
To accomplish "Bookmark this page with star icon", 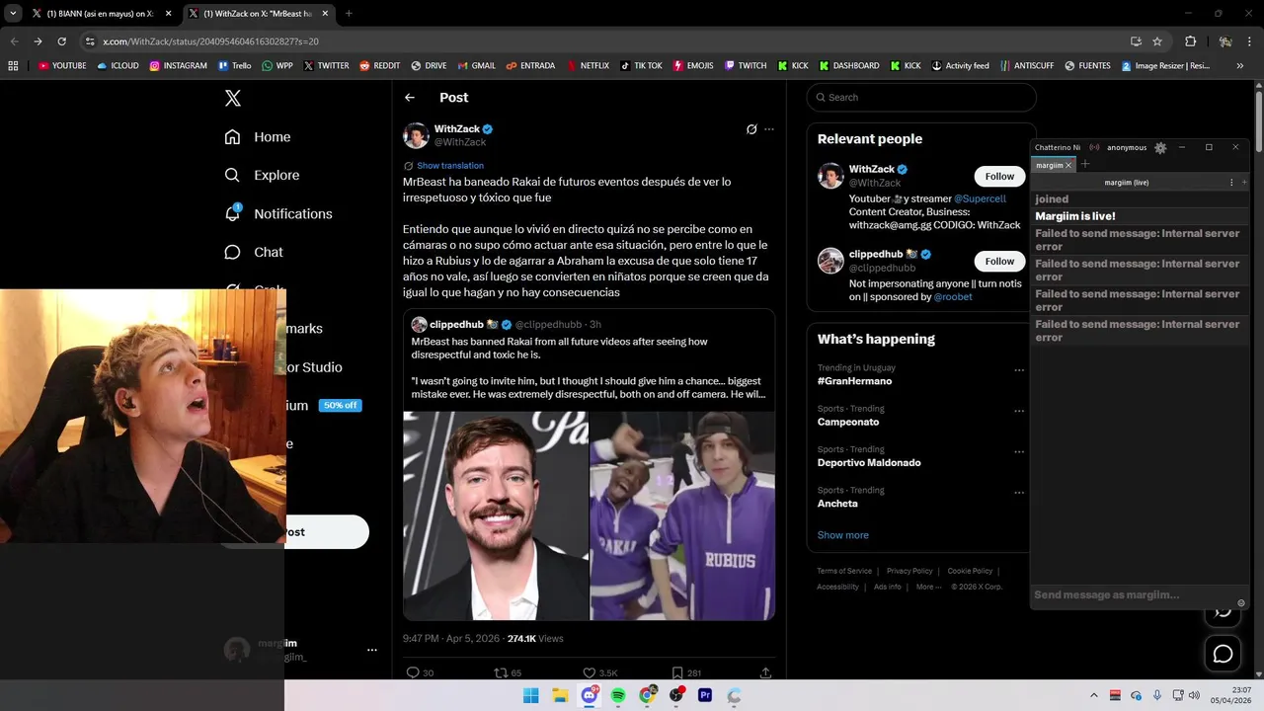I will [1157, 41].
